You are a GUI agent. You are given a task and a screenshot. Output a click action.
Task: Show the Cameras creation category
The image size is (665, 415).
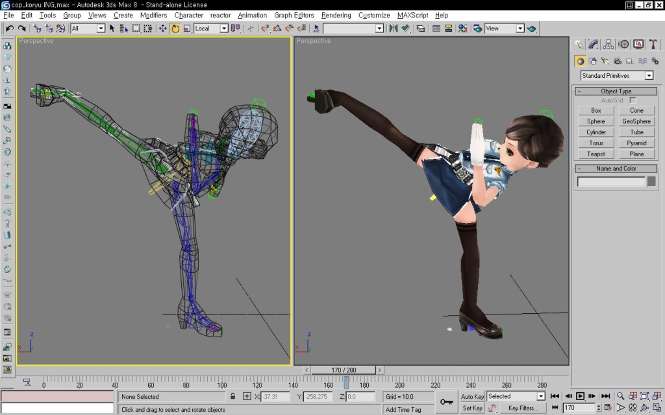(x=618, y=61)
